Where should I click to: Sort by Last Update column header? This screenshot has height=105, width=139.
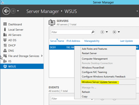(x=126, y=41)
